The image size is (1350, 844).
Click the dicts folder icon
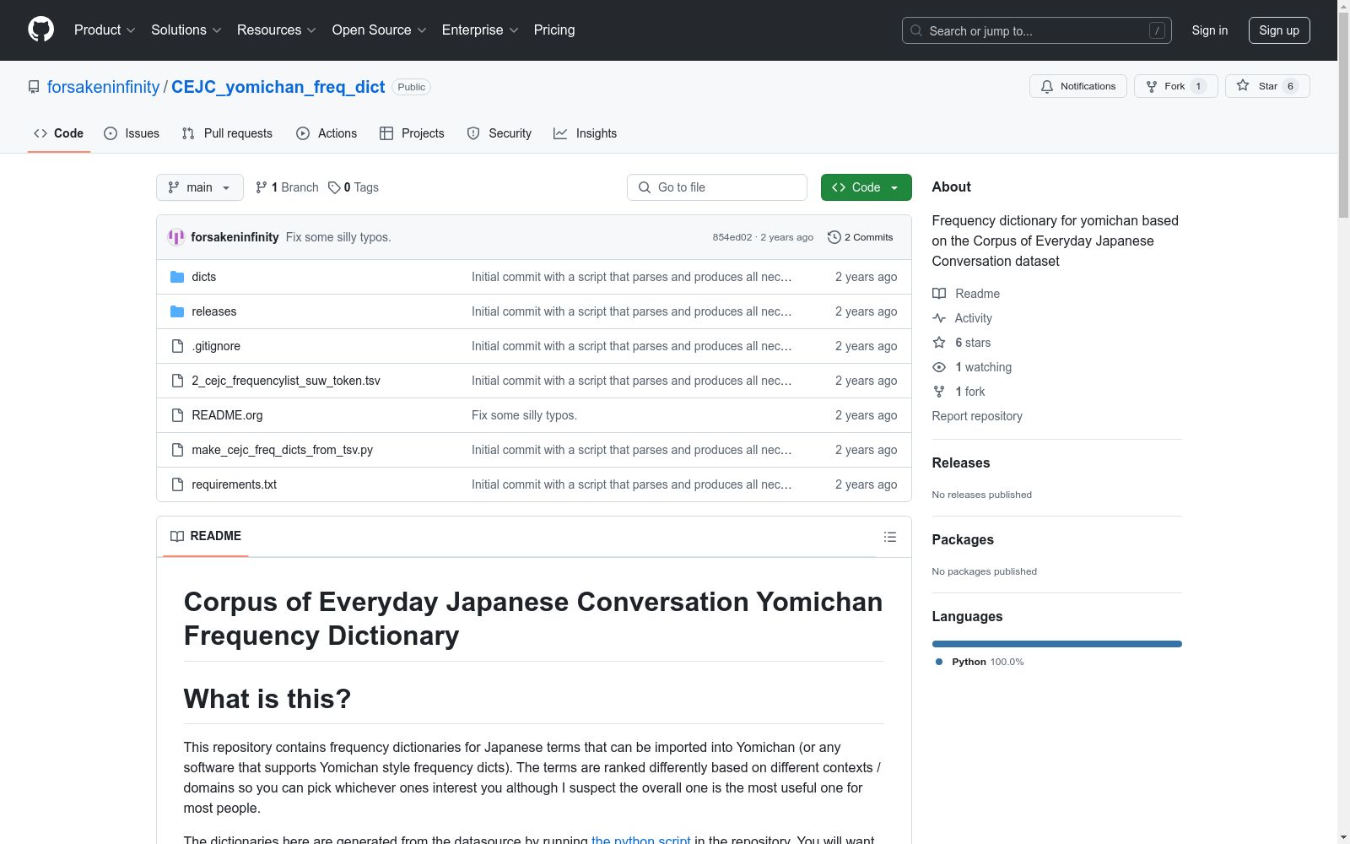[x=177, y=277]
